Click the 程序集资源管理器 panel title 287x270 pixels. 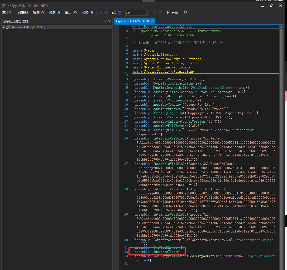click(x=15, y=21)
